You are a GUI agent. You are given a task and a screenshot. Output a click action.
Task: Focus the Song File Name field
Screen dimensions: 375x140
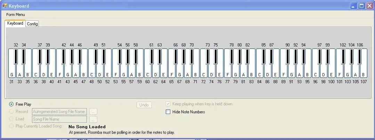[59, 119]
